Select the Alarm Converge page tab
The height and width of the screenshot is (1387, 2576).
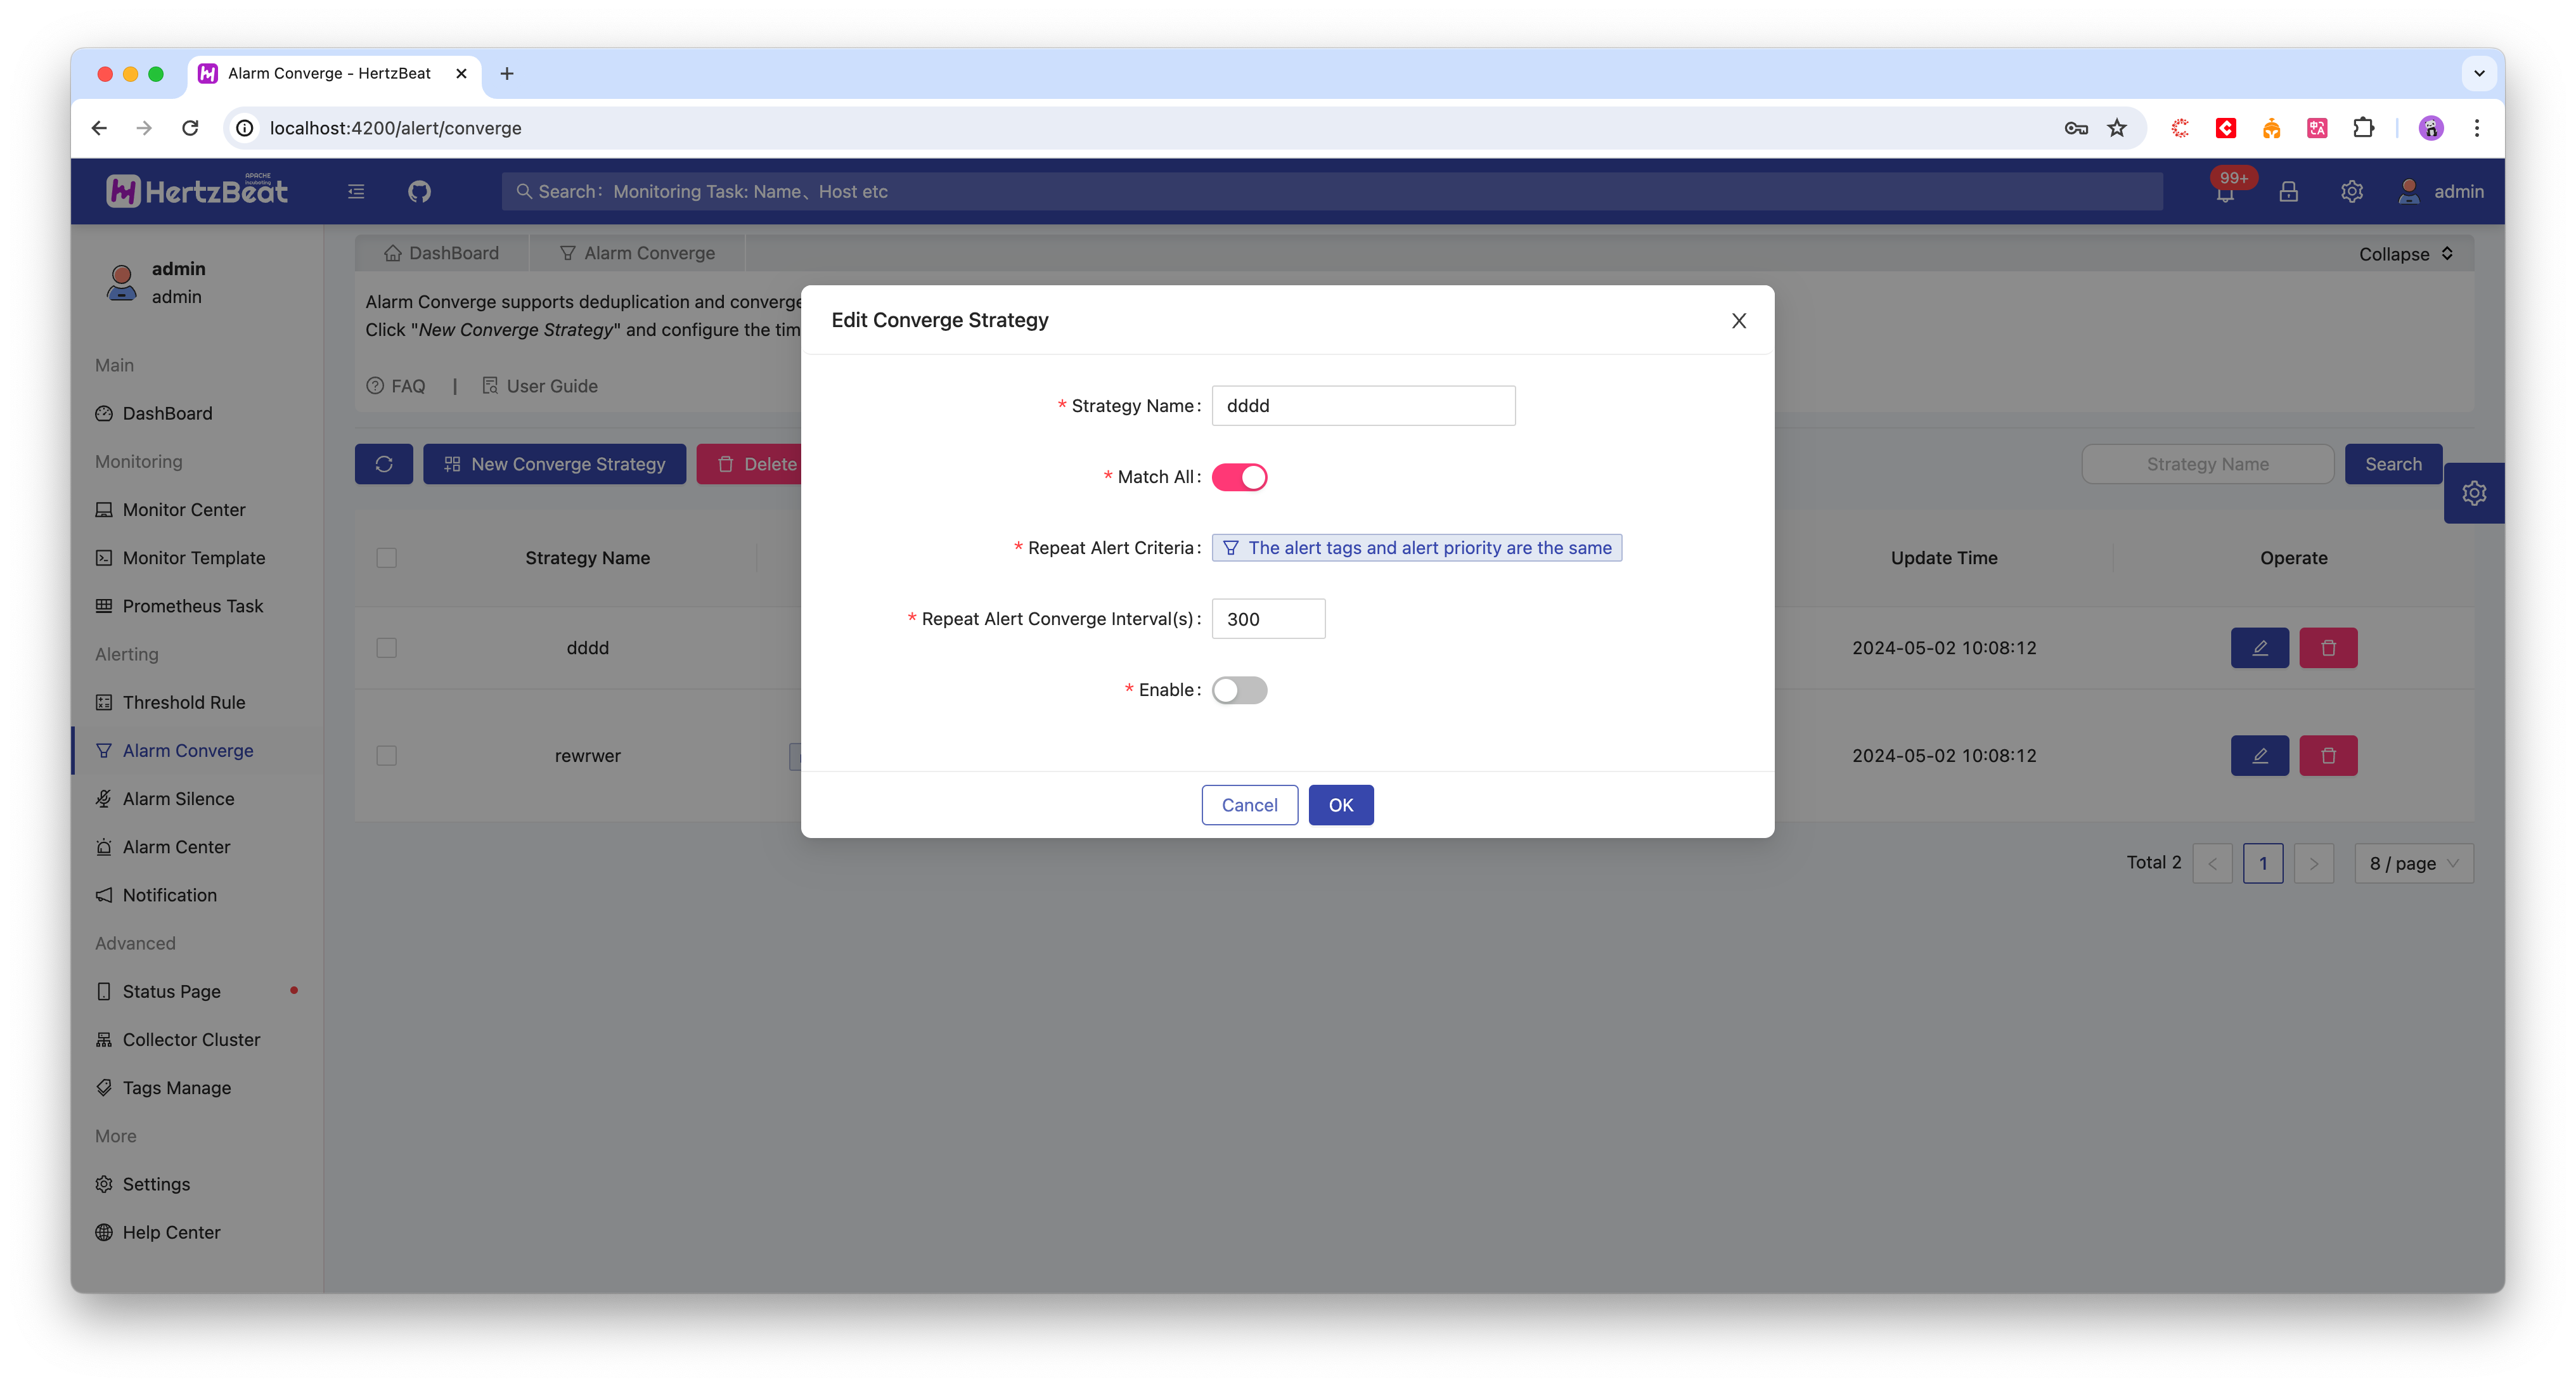(x=638, y=253)
